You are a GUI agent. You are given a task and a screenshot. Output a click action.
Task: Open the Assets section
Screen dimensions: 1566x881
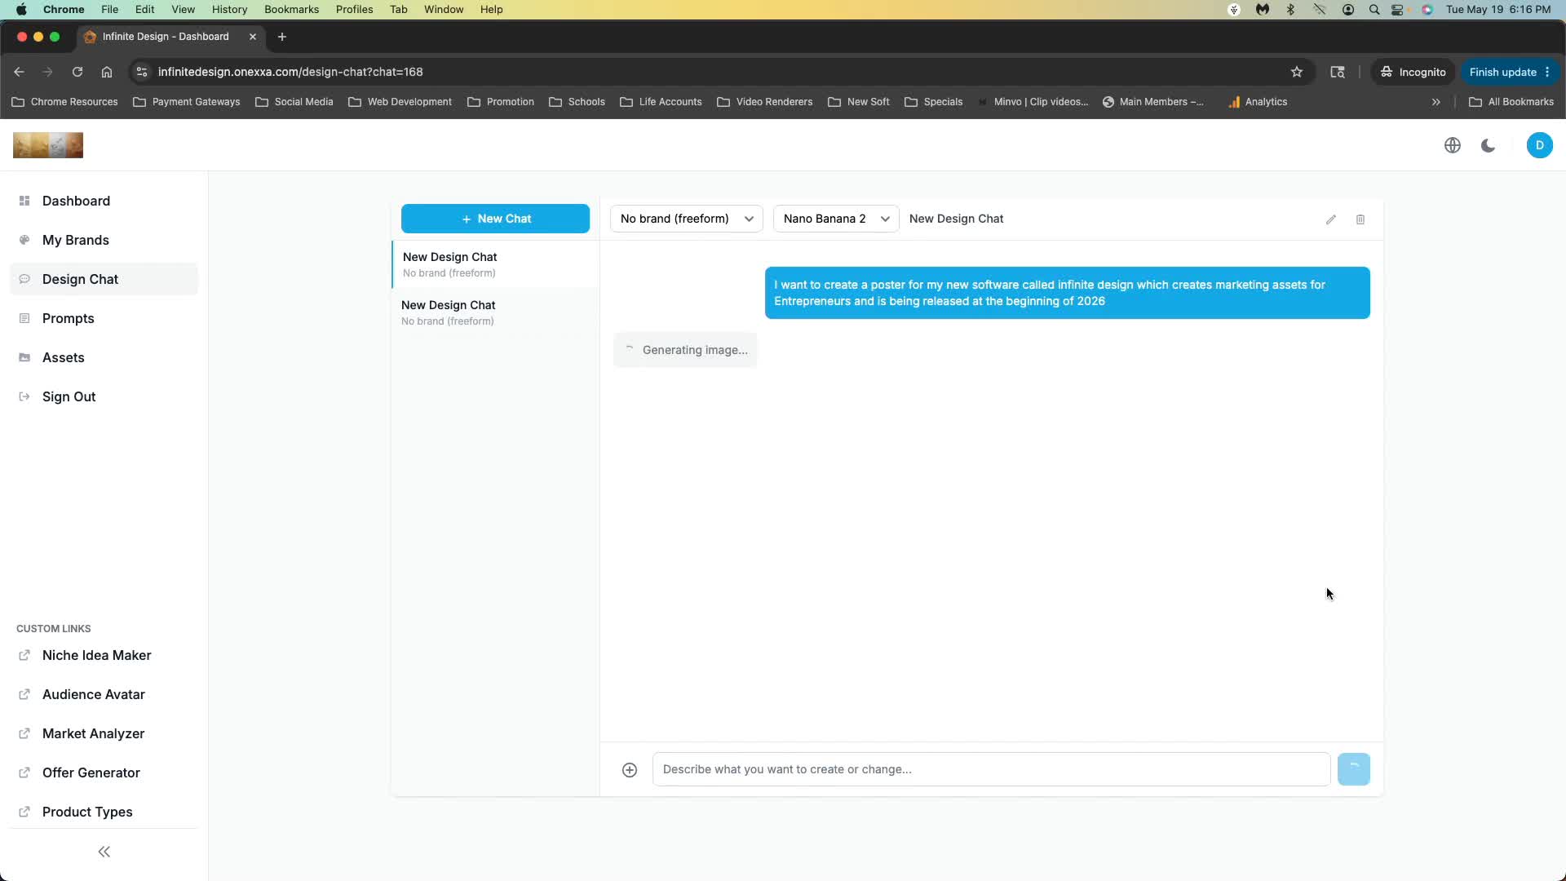point(104,357)
